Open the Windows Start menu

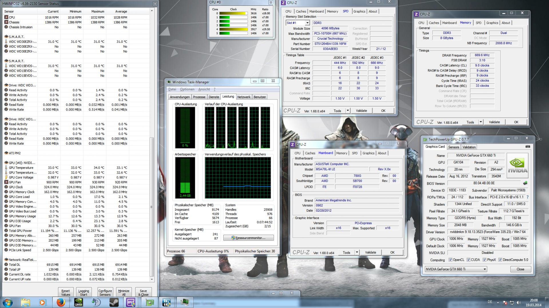[x=8, y=302]
